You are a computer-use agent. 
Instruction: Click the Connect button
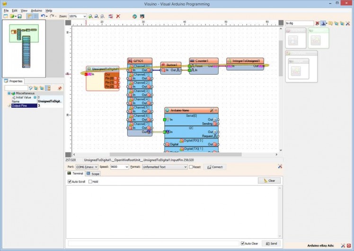pos(214,167)
